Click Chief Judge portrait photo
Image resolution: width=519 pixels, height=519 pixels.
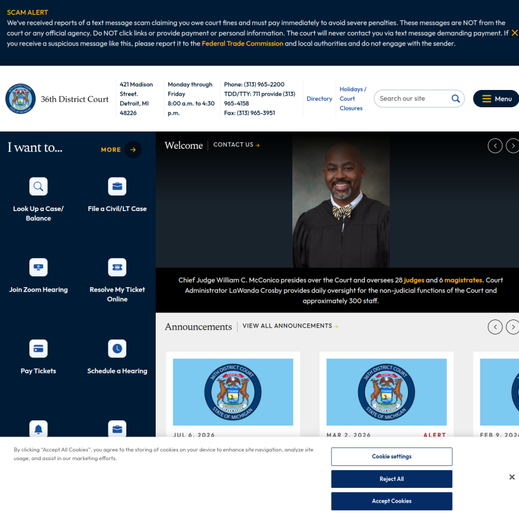tap(341, 200)
